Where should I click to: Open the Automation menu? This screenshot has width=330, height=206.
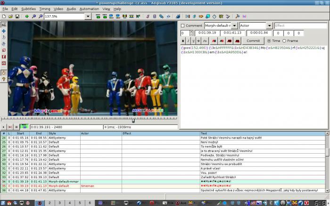(89, 9)
